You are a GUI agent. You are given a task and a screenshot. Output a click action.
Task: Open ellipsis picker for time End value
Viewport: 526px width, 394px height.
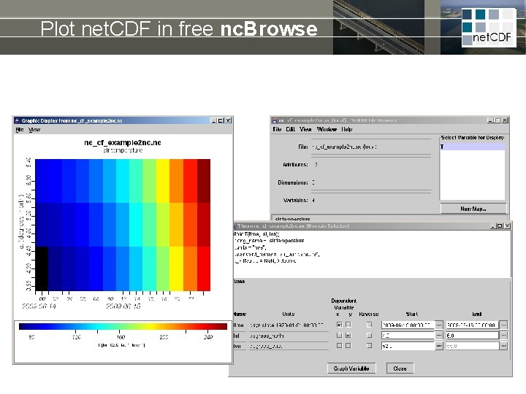pos(503,325)
